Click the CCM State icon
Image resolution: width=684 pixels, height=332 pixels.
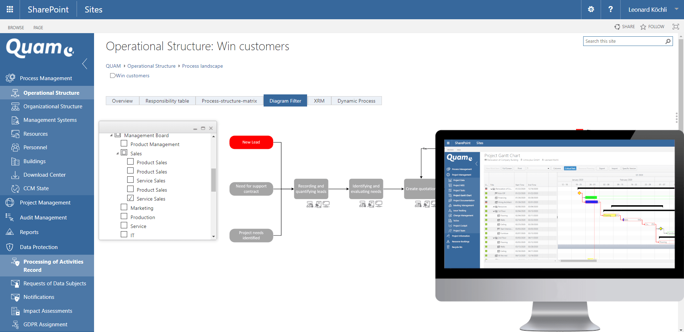pos(15,188)
